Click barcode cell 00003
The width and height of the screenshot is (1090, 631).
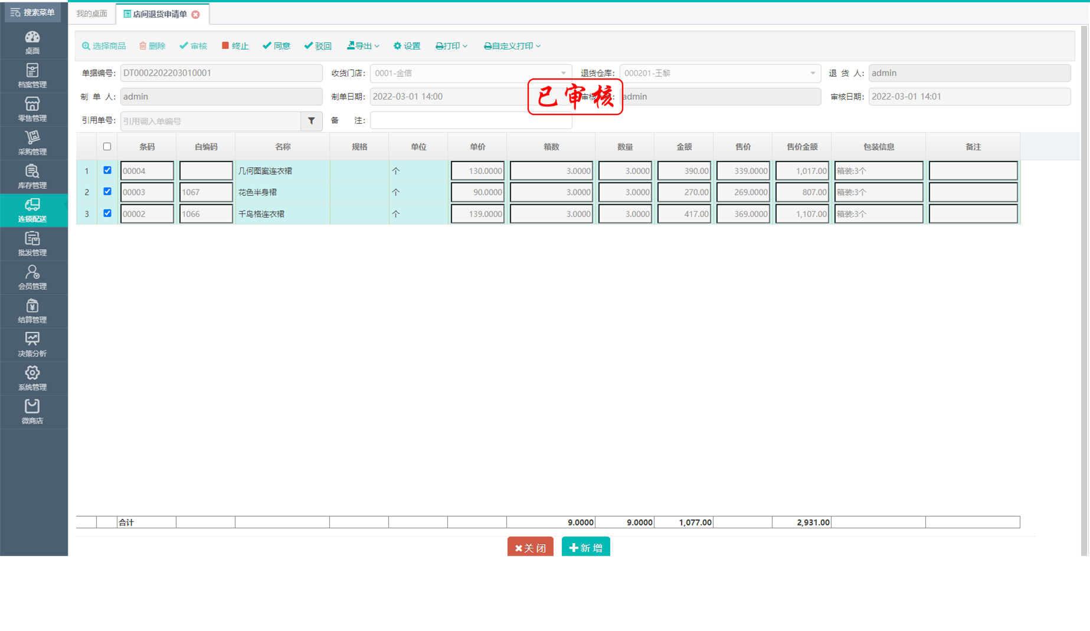pos(147,192)
